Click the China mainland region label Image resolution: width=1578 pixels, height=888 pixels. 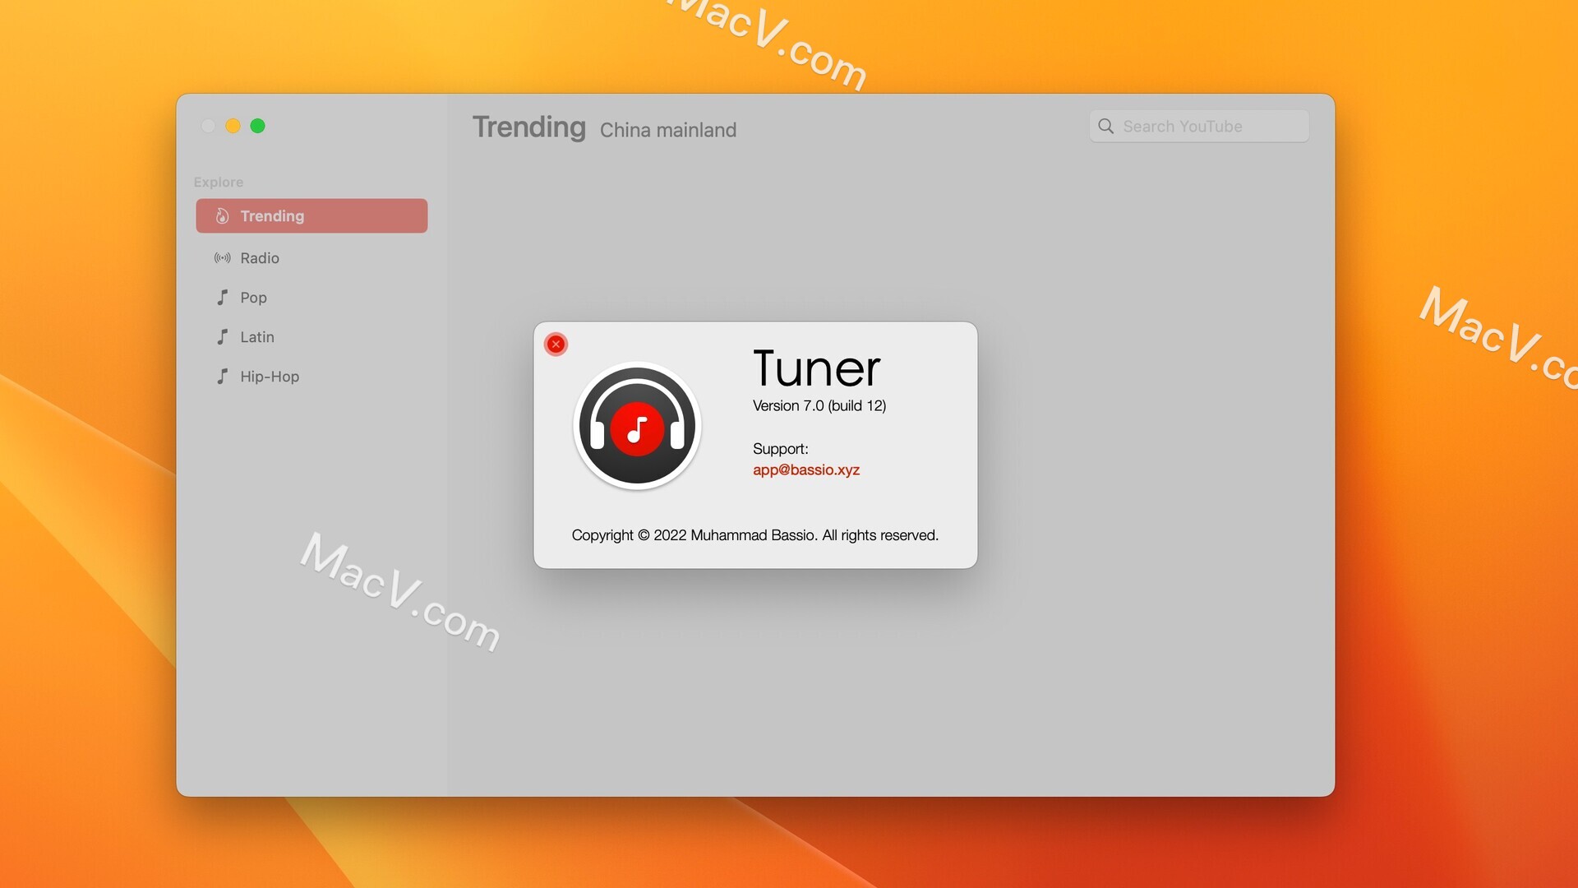pyautogui.click(x=668, y=130)
